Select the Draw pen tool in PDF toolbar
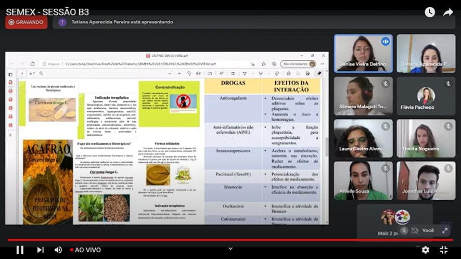This screenshot has height=259, width=461. pos(245,73)
